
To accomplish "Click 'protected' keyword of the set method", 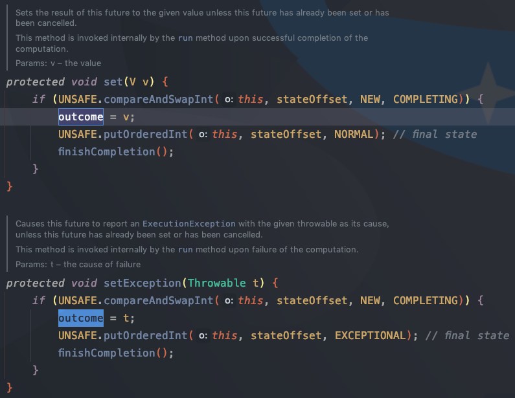I will (x=36, y=82).
